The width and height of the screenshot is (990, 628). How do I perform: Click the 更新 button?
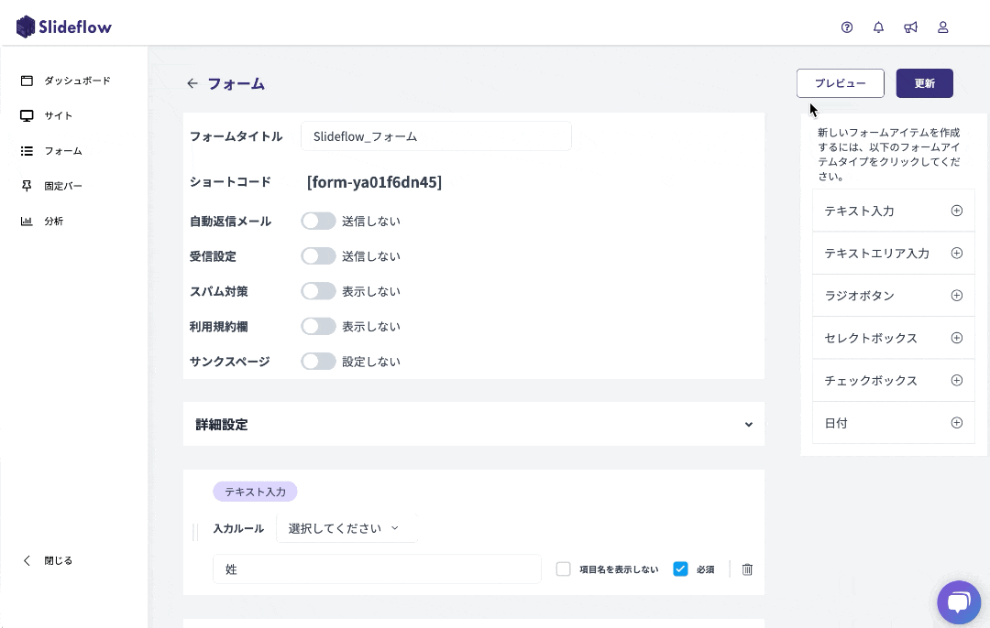924,83
